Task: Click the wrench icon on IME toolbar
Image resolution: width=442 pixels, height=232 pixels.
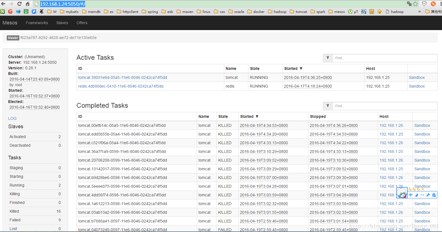Action: pos(428,195)
